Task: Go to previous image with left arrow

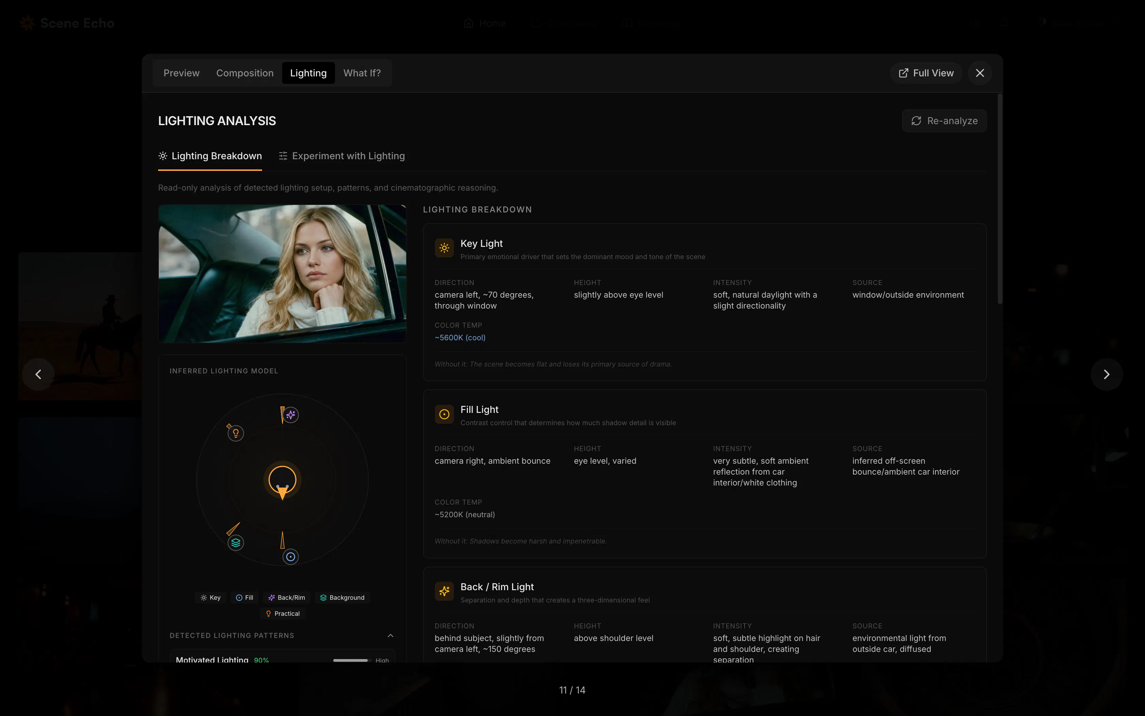Action: click(x=38, y=374)
